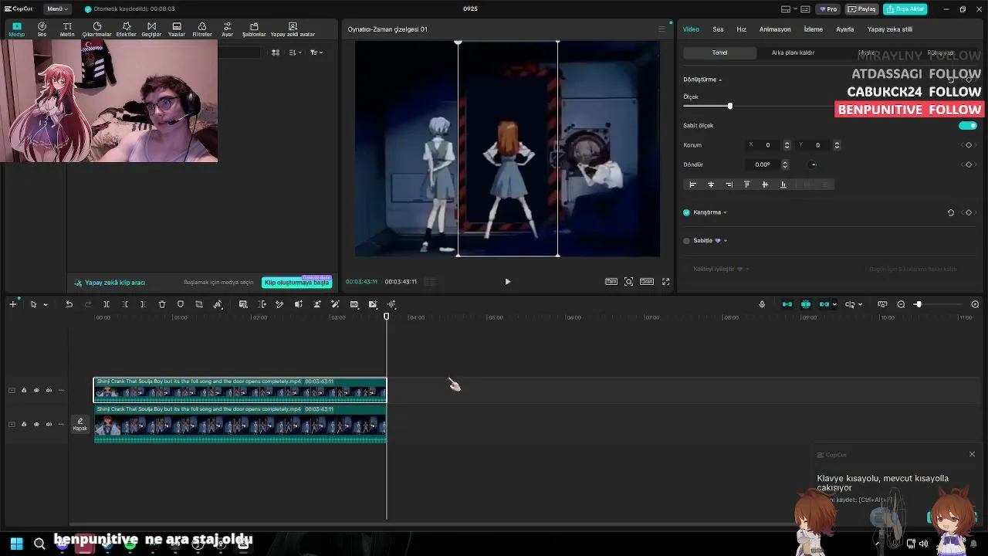Click the delete clip trash icon in the timeline toolbar
988x556 pixels.
tap(162, 304)
